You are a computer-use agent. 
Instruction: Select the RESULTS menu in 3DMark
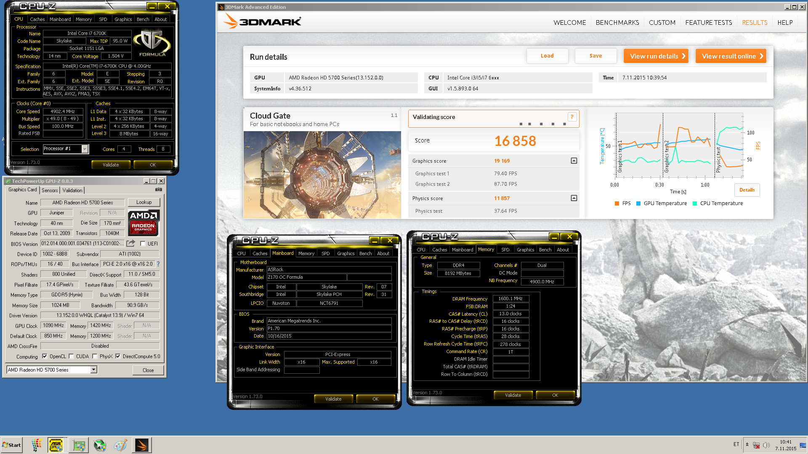[x=755, y=23]
